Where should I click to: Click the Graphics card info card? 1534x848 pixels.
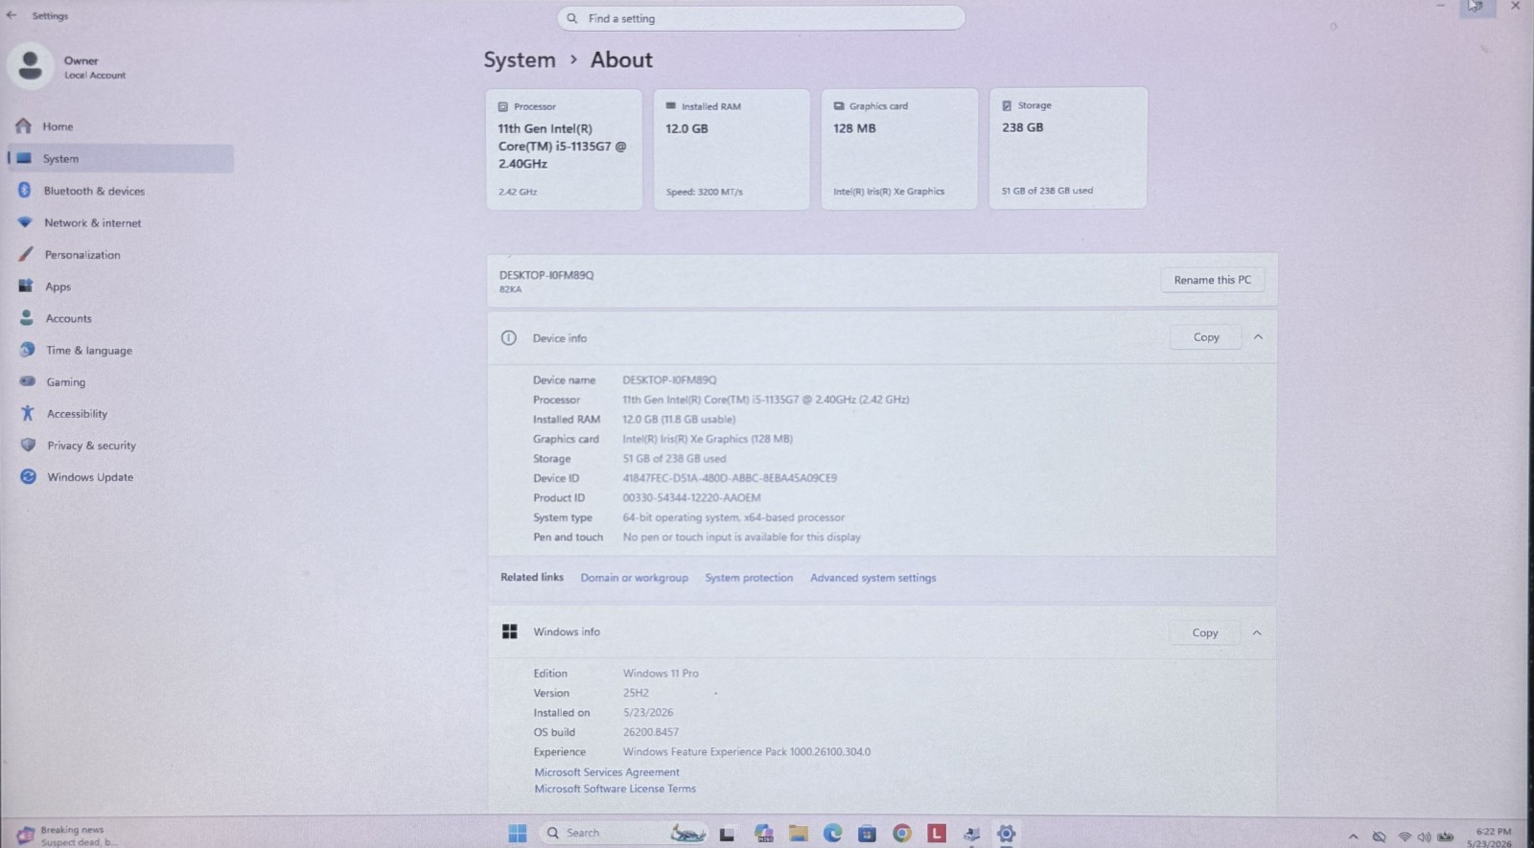coord(899,149)
